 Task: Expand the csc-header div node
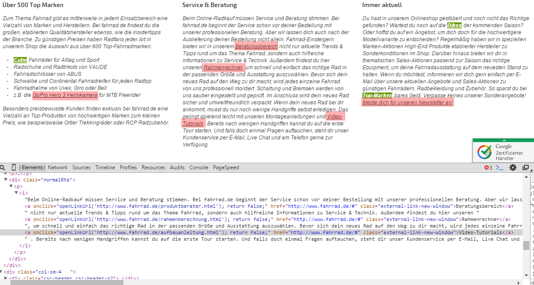tap(6, 278)
